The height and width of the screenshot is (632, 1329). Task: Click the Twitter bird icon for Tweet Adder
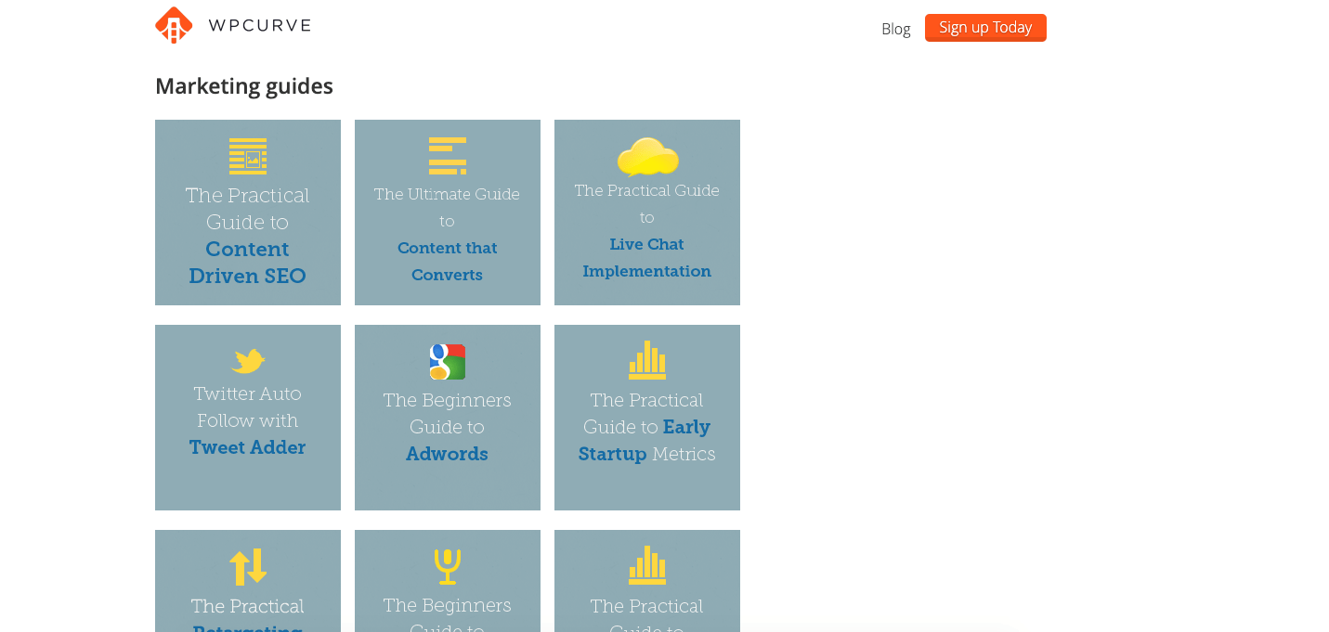point(247,361)
